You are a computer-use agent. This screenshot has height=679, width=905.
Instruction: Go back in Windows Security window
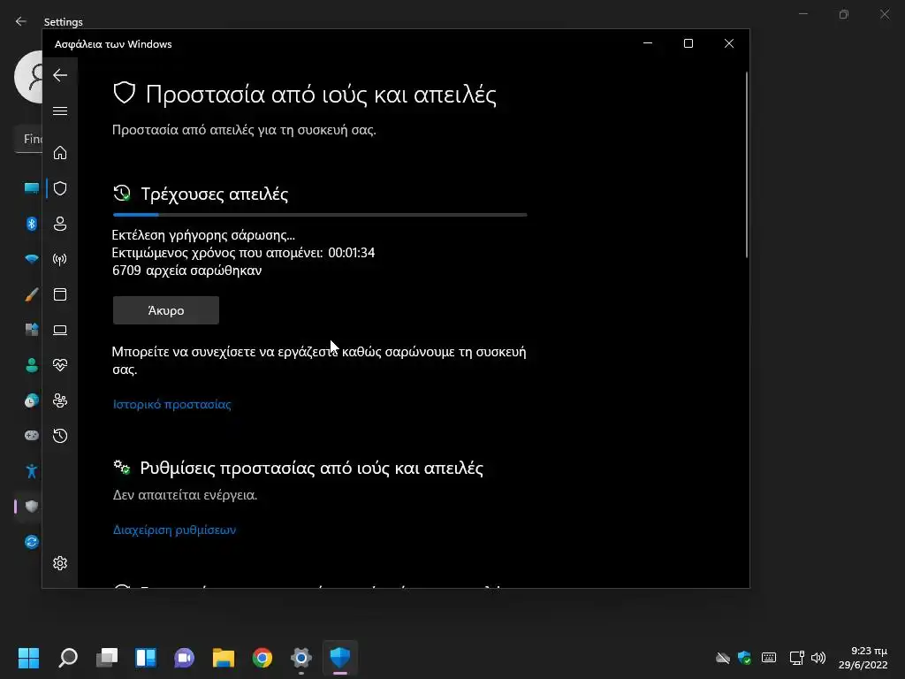[60, 75]
